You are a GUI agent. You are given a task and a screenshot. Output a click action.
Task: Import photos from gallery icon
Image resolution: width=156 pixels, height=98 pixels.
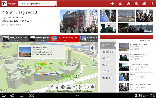tap(136, 4)
